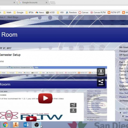Open the School R sidebar link

124,59
